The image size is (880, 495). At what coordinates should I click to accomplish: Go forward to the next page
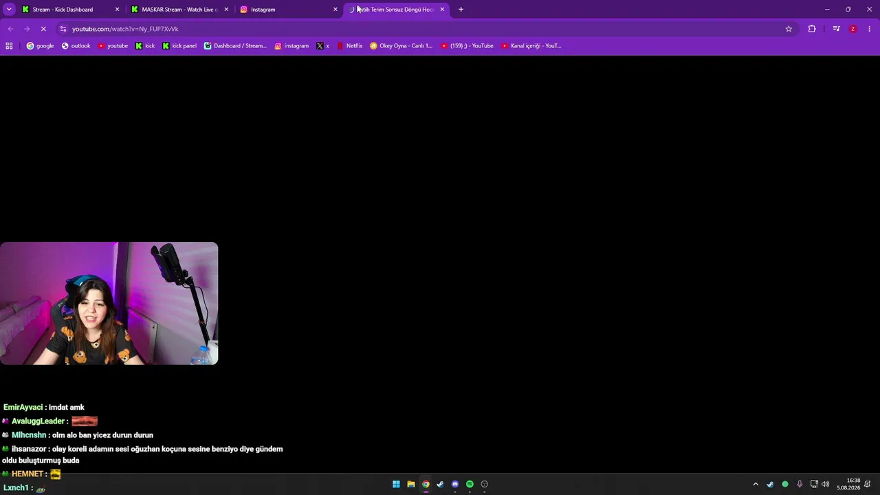[x=27, y=29]
